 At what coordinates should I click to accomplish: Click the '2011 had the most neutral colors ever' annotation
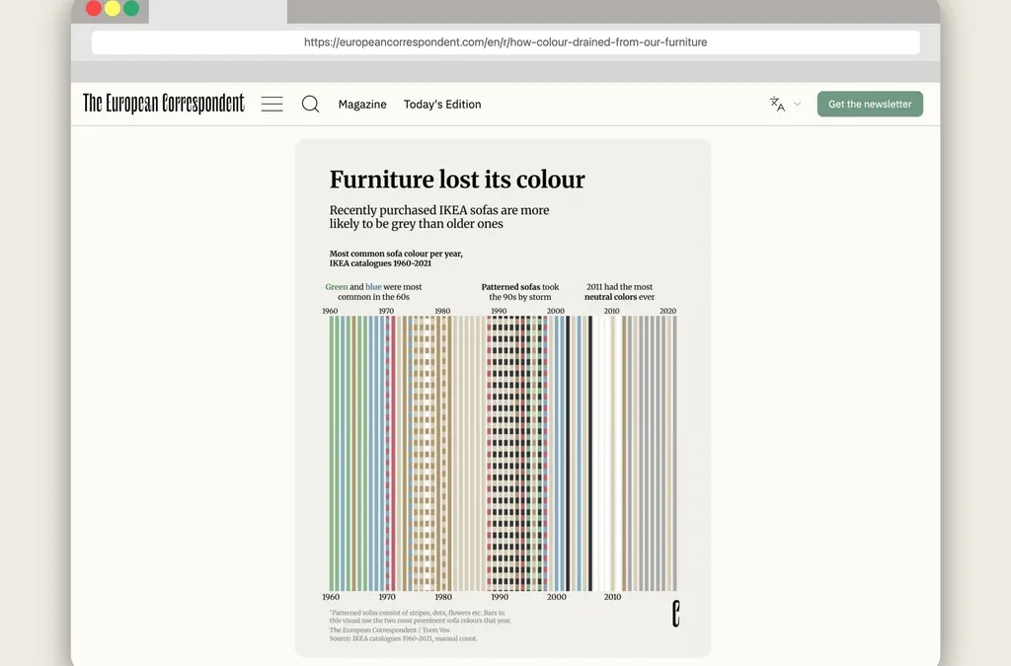click(x=619, y=292)
